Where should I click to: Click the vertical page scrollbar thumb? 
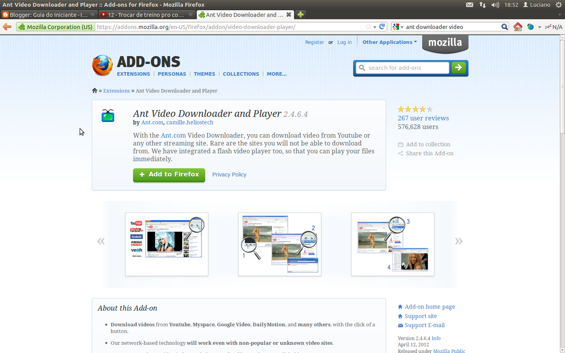tap(562, 87)
